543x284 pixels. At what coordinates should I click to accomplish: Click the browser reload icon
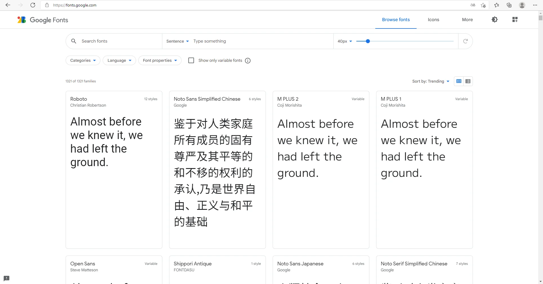point(33,5)
